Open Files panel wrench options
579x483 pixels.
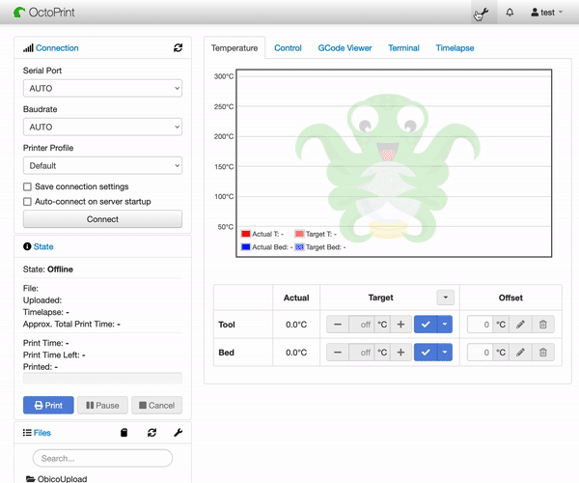(x=178, y=433)
